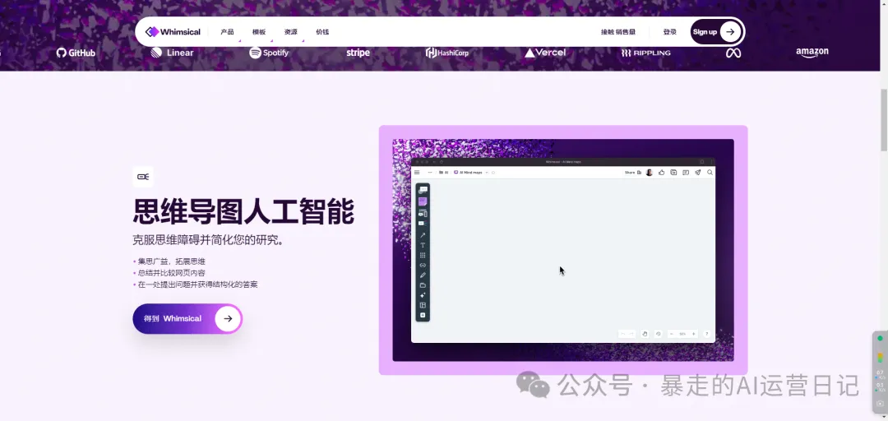Image resolution: width=888 pixels, height=421 pixels.
Task: Click the search magnifier in the demo toolbar
Action: coord(710,172)
